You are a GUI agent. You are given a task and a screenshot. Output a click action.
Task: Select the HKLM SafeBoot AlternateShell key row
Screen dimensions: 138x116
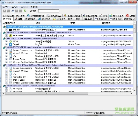(70, 27)
